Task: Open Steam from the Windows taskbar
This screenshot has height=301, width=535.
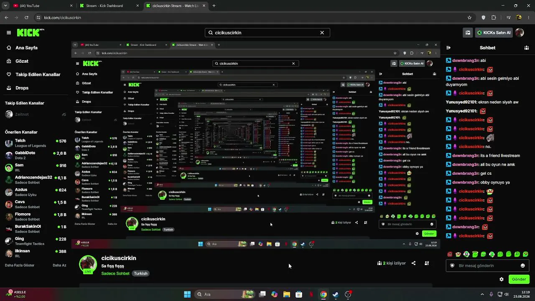Action: (335, 294)
